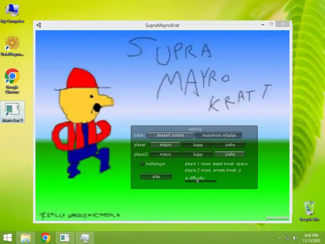The height and width of the screenshot is (244, 325).
Task: Open the volume tray icon
Action: point(295,238)
